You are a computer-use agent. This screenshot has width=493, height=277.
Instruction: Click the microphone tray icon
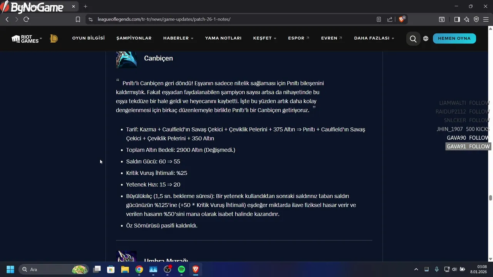[436, 269]
